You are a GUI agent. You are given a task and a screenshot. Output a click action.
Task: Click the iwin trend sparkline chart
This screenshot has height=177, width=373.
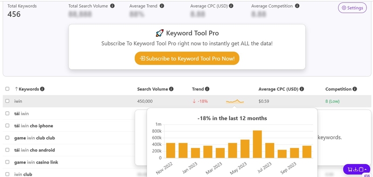tap(235, 102)
